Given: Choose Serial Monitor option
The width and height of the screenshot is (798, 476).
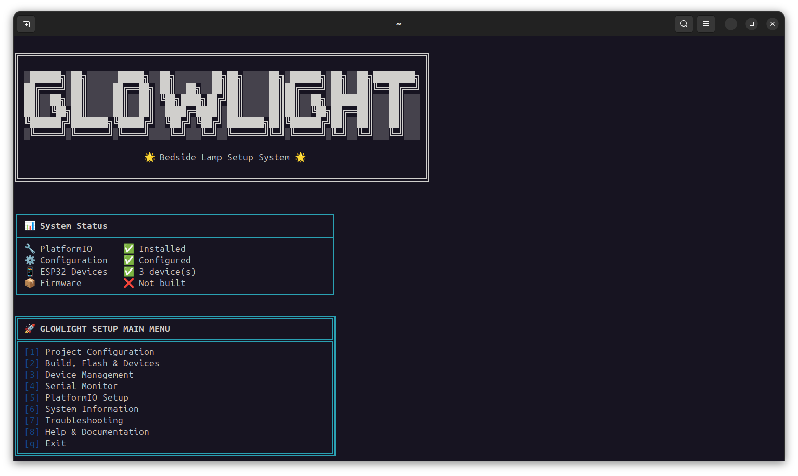Looking at the screenshot, I should pos(82,386).
